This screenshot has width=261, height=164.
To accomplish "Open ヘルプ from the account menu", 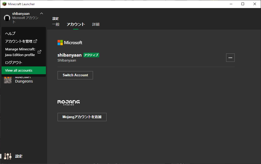I will coord(10,33).
